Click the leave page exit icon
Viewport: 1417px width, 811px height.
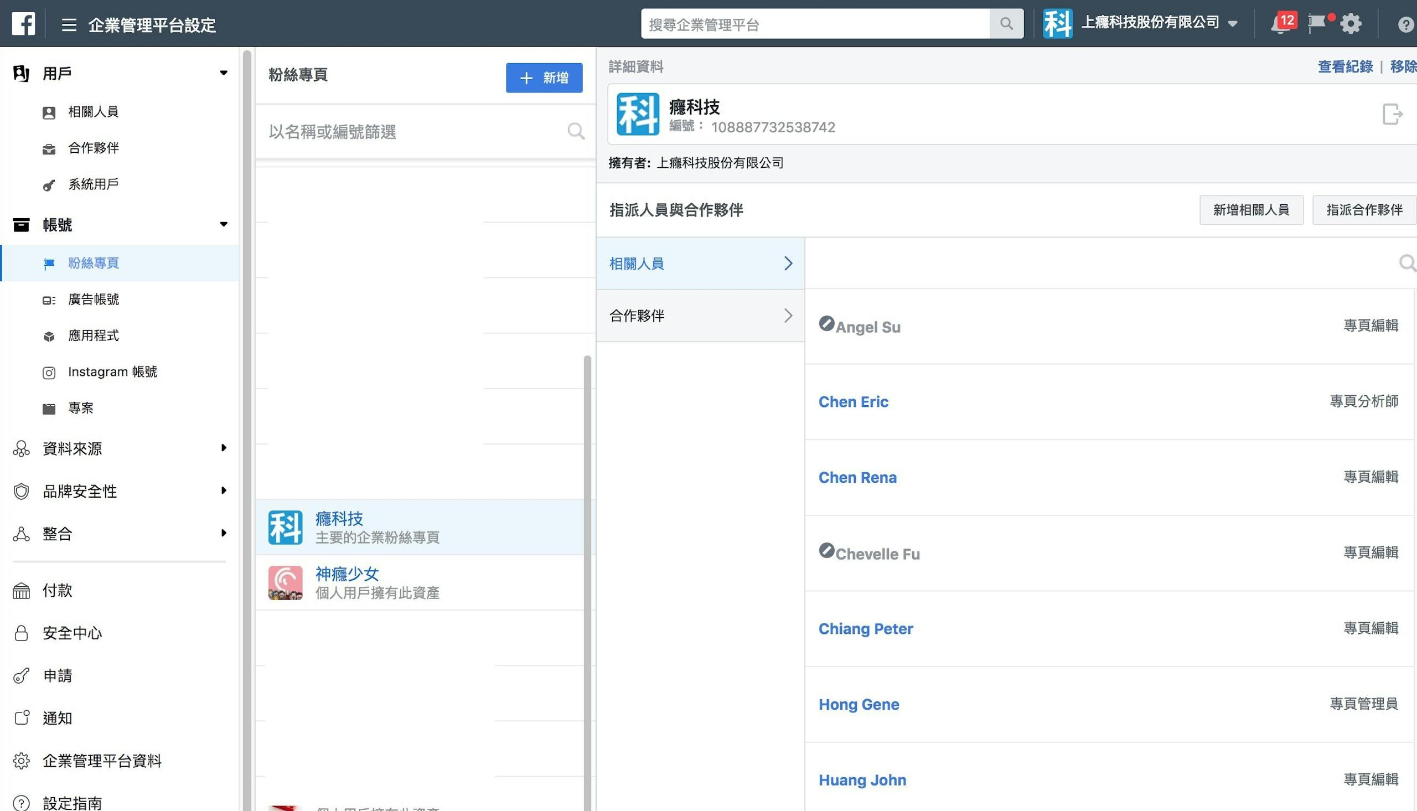pos(1392,114)
